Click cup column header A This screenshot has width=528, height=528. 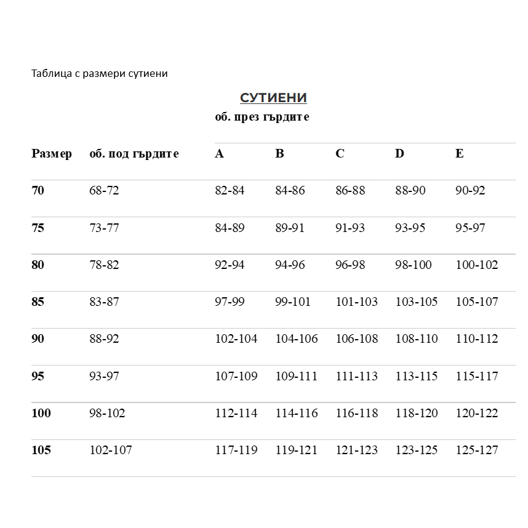point(219,154)
